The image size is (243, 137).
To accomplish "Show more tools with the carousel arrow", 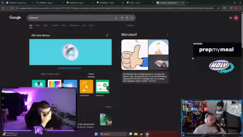I will pos(108,88).
